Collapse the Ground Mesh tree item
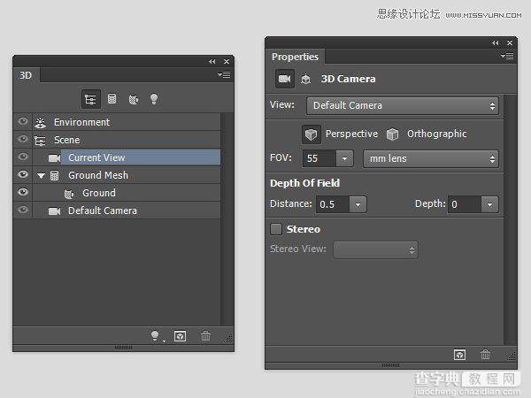The image size is (531, 398). tap(41, 176)
